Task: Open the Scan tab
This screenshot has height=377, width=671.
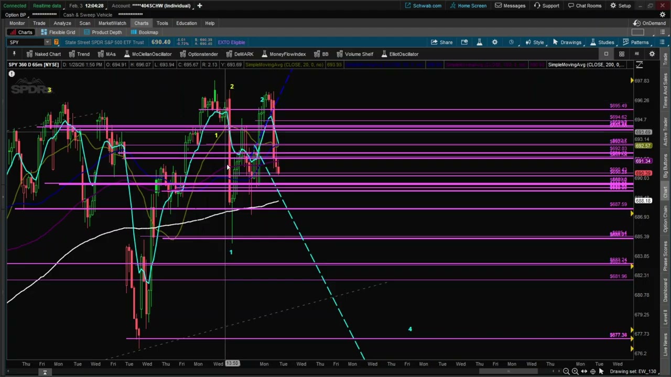Action: click(x=84, y=23)
